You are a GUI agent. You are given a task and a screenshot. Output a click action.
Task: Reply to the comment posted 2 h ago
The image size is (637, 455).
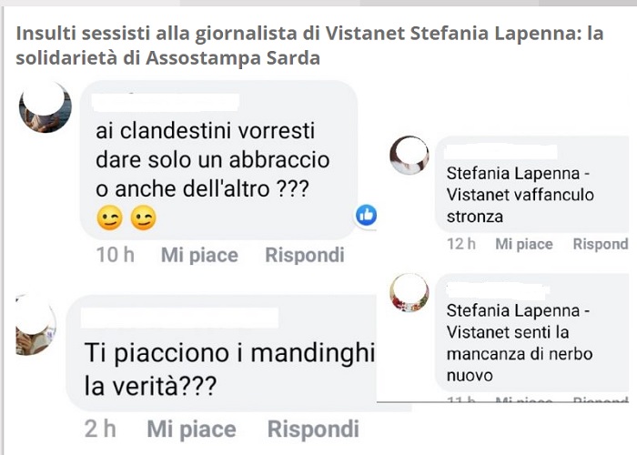click(313, 429)
